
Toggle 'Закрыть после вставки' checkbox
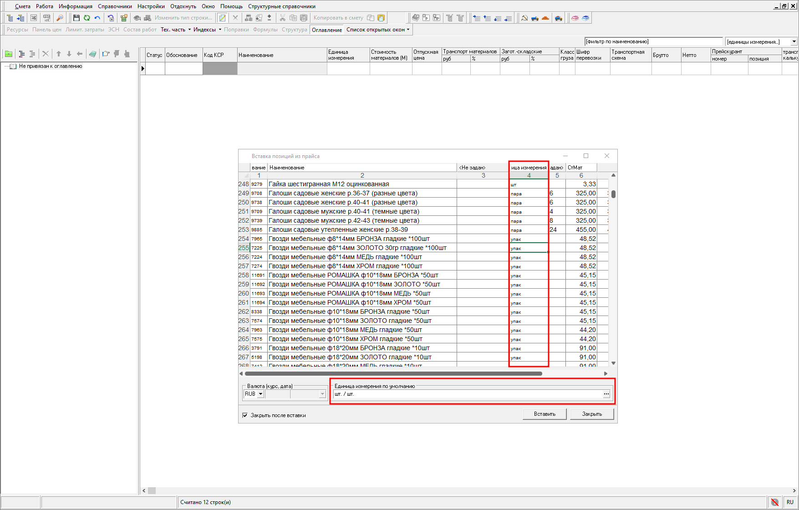(245, 415)
